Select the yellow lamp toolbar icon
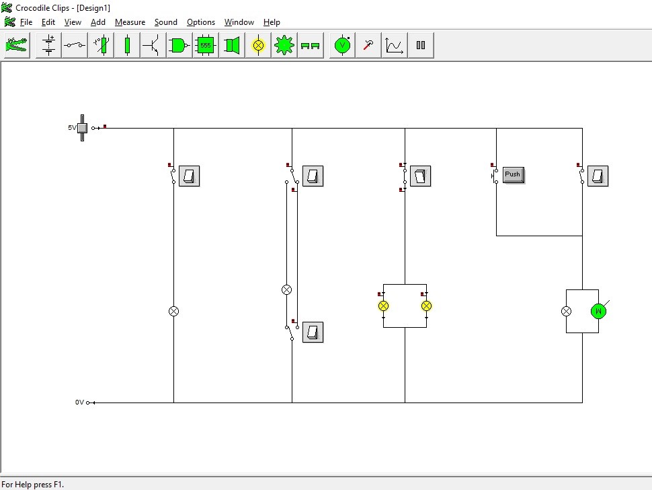 click(x=258, y=45)
